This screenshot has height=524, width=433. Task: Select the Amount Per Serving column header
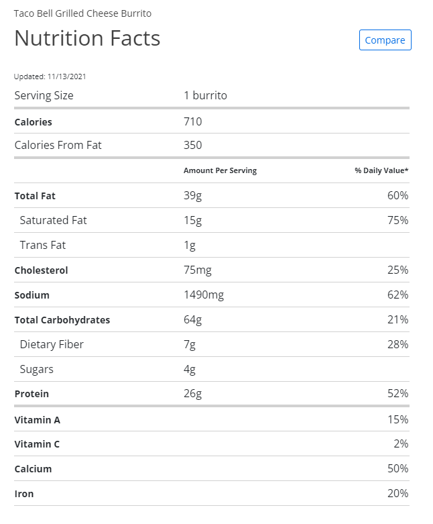point(221,170)
